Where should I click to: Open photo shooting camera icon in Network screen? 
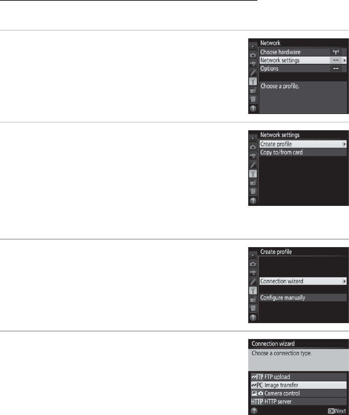[253, 55]
